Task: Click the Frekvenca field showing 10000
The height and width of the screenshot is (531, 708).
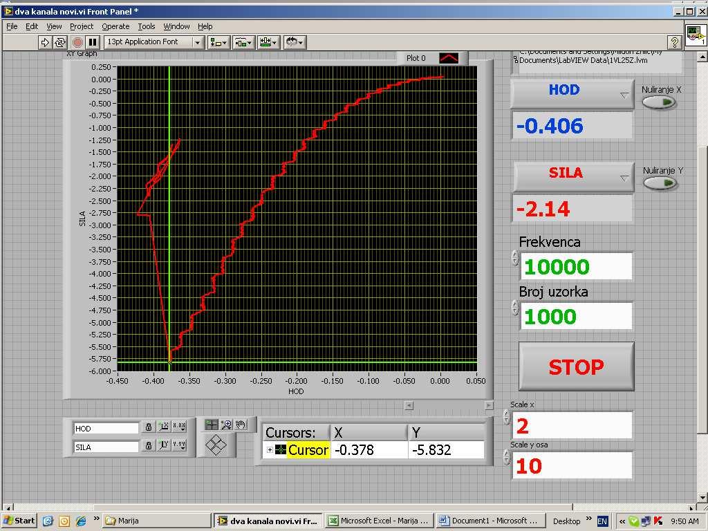Action: 576,266
